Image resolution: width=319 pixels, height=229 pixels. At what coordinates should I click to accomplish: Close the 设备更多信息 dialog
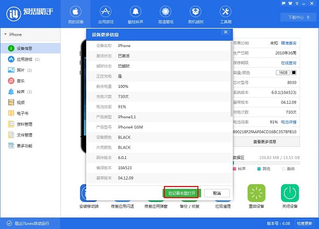(226, 32)
